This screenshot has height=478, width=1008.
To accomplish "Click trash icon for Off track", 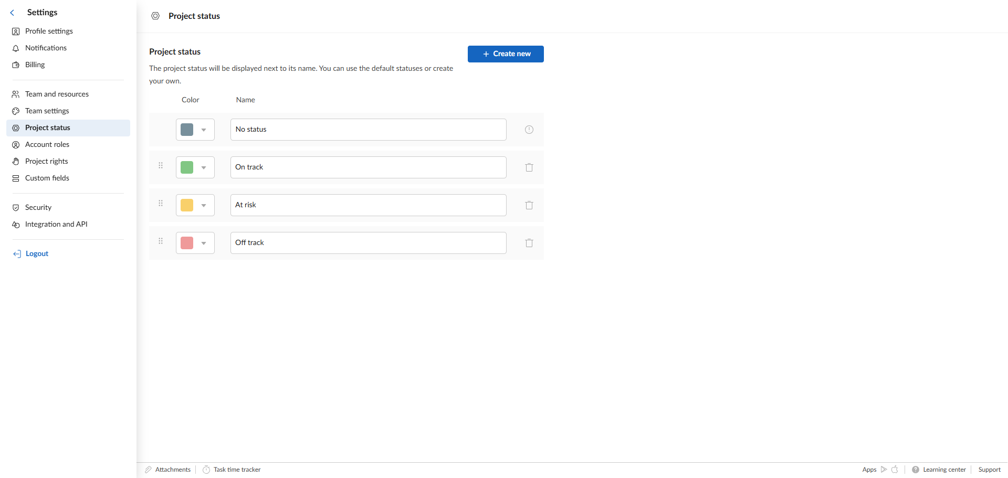I will [529, 243].
